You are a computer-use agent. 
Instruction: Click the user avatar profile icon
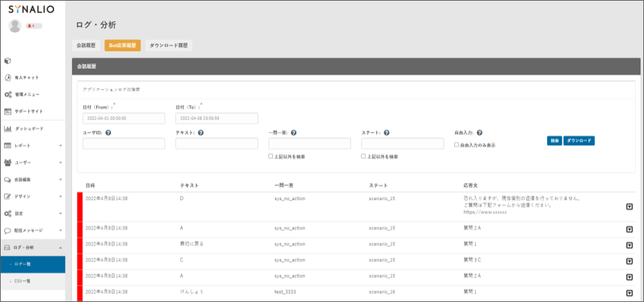click(x=15, y=26)
